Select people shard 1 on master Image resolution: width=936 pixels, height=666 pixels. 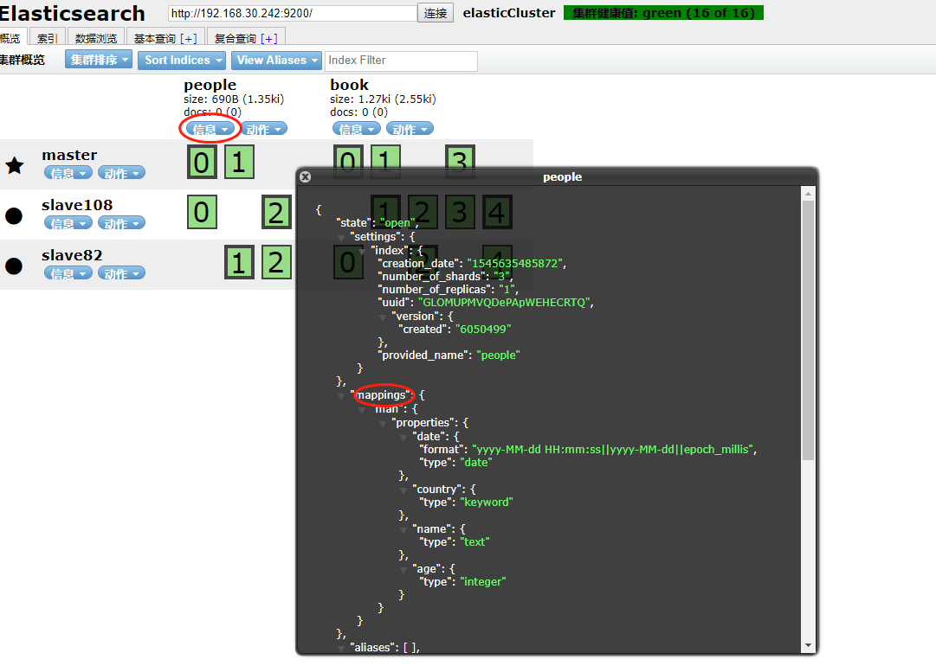pos(239,163)
